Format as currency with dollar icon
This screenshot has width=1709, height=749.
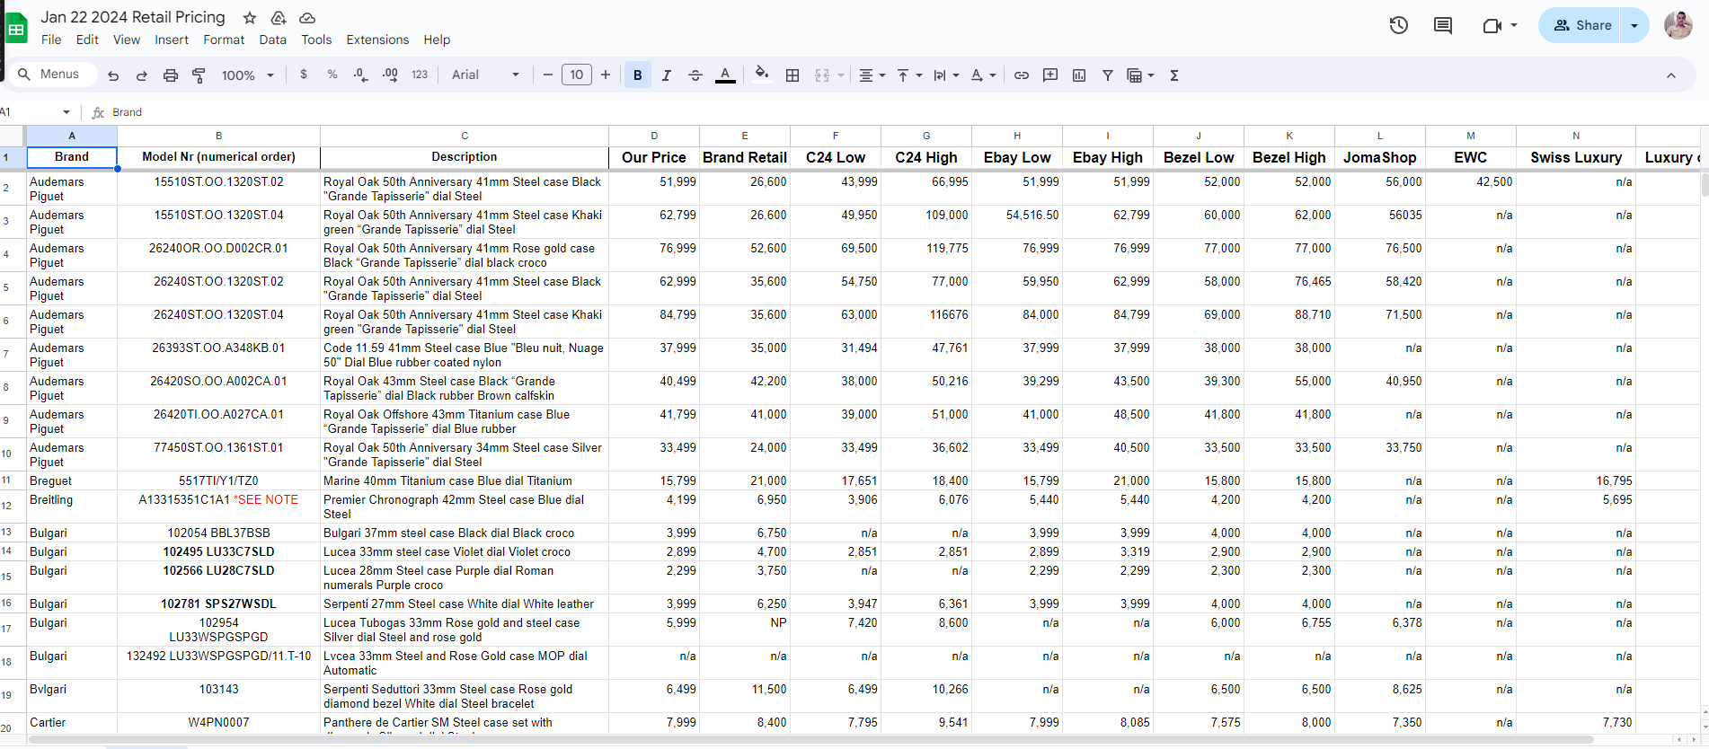[x=304, y=75]
